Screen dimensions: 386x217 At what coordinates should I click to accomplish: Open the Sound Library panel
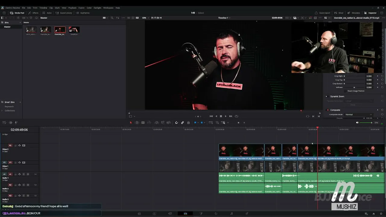(x=64, y=13)
